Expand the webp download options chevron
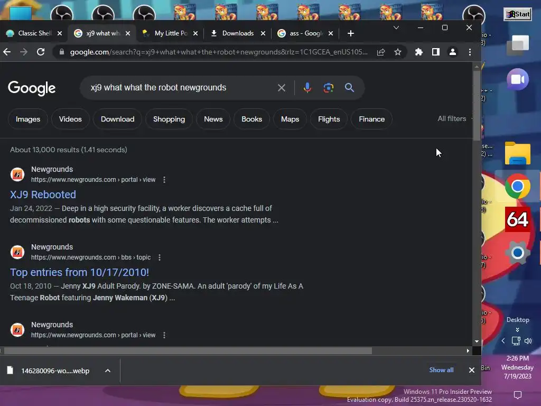Viewport: 541px width, 406px height. point(108,371)
